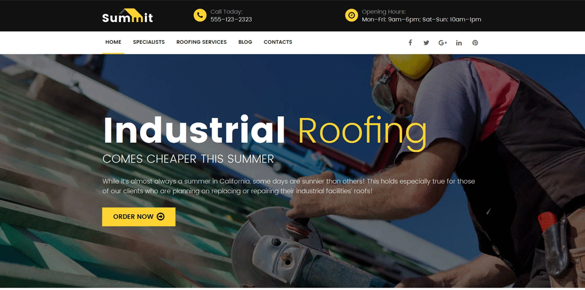Click the arrow icon inside Order Now

coord(161,216)
